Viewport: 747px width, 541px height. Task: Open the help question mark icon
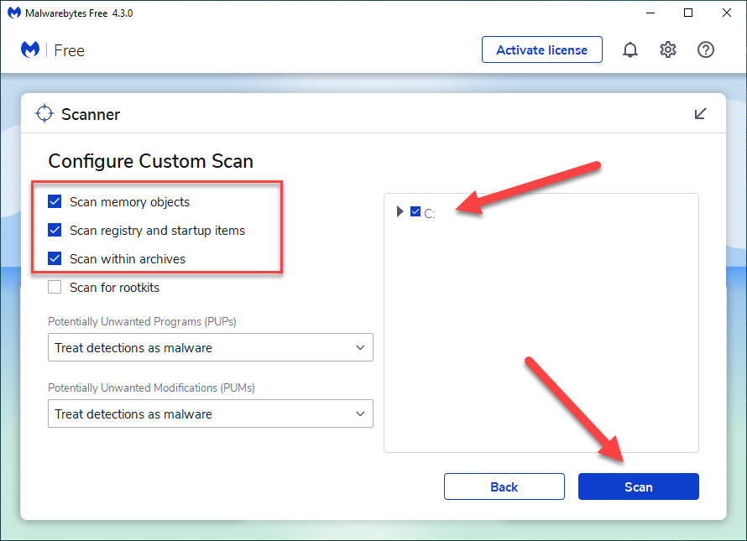click(x=706, y=50)
